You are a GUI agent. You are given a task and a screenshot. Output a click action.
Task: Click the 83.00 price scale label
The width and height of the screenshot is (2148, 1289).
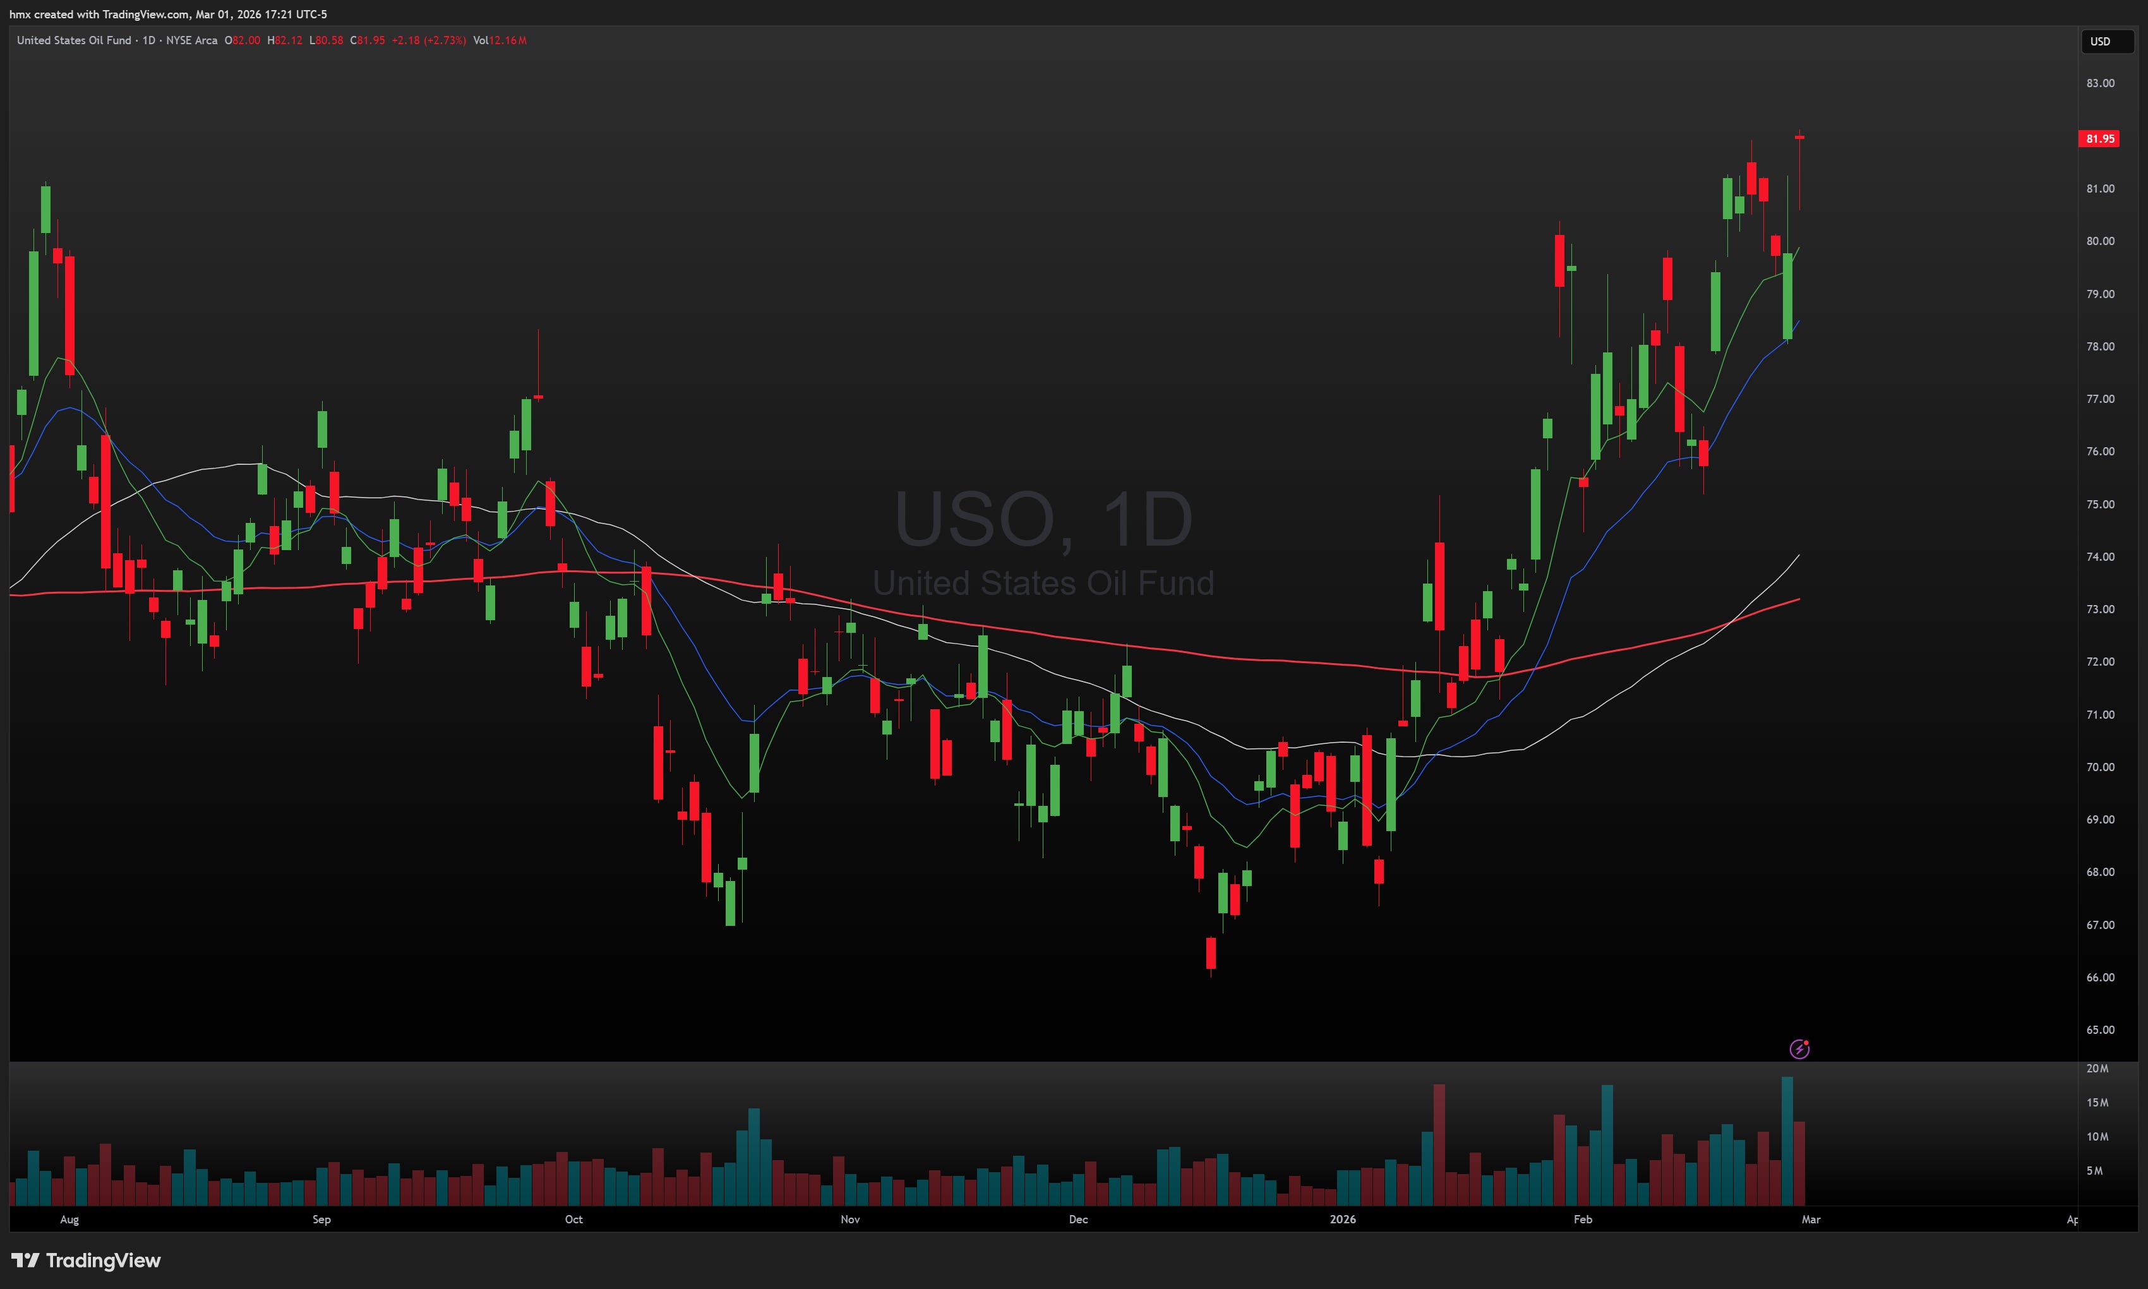click(2099, 83)
